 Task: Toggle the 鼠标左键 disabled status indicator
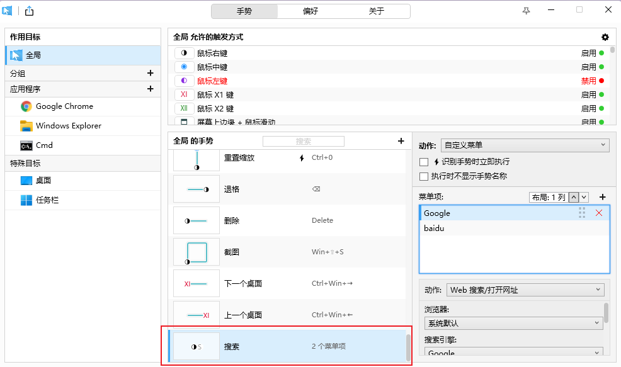pyautogui.click(x=601, y=81)
